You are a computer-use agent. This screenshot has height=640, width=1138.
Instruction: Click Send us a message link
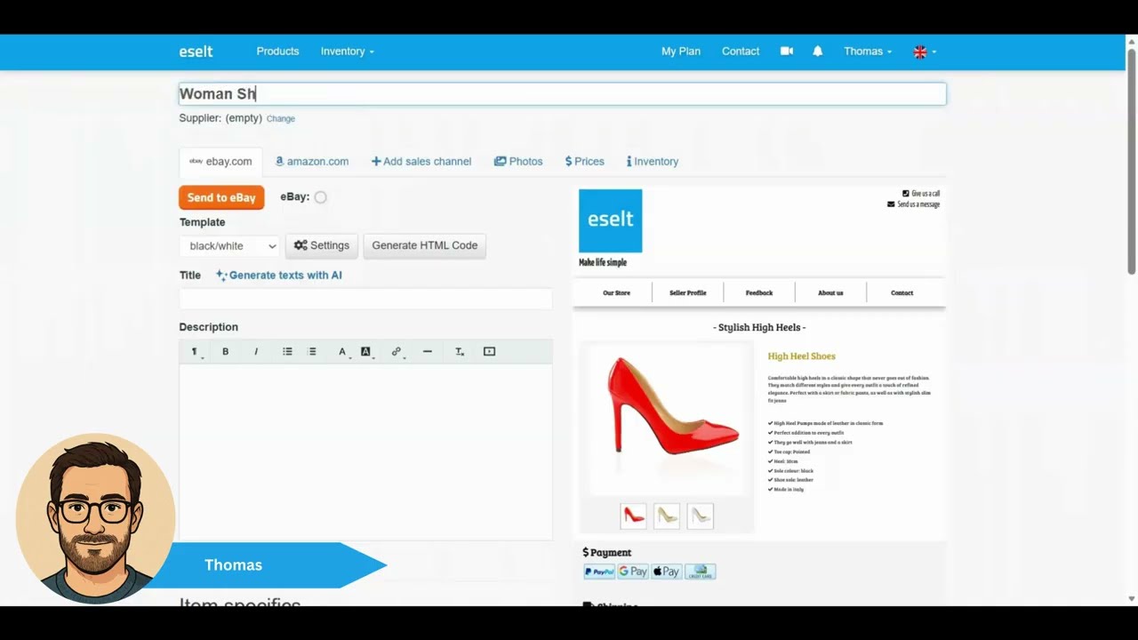coord(913,204)
